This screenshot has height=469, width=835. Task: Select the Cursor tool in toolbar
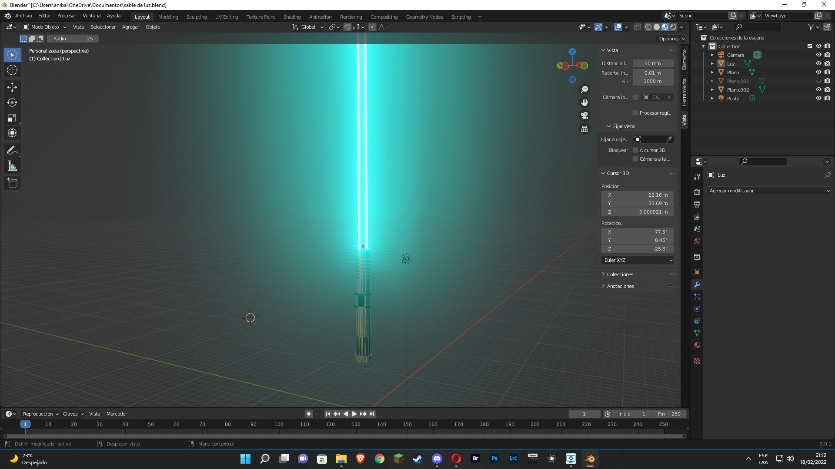[12, 70]
